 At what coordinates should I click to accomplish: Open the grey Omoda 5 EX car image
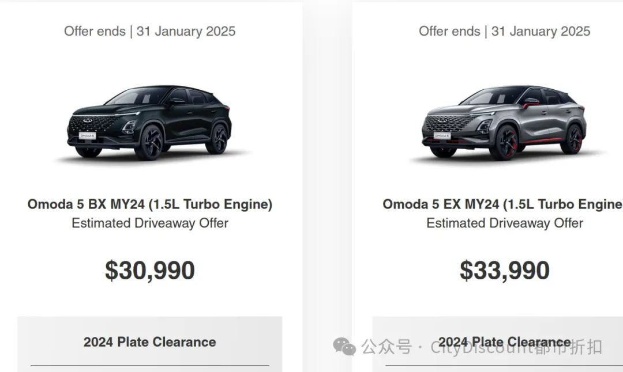pyautogui.click(x=504, y=122)
